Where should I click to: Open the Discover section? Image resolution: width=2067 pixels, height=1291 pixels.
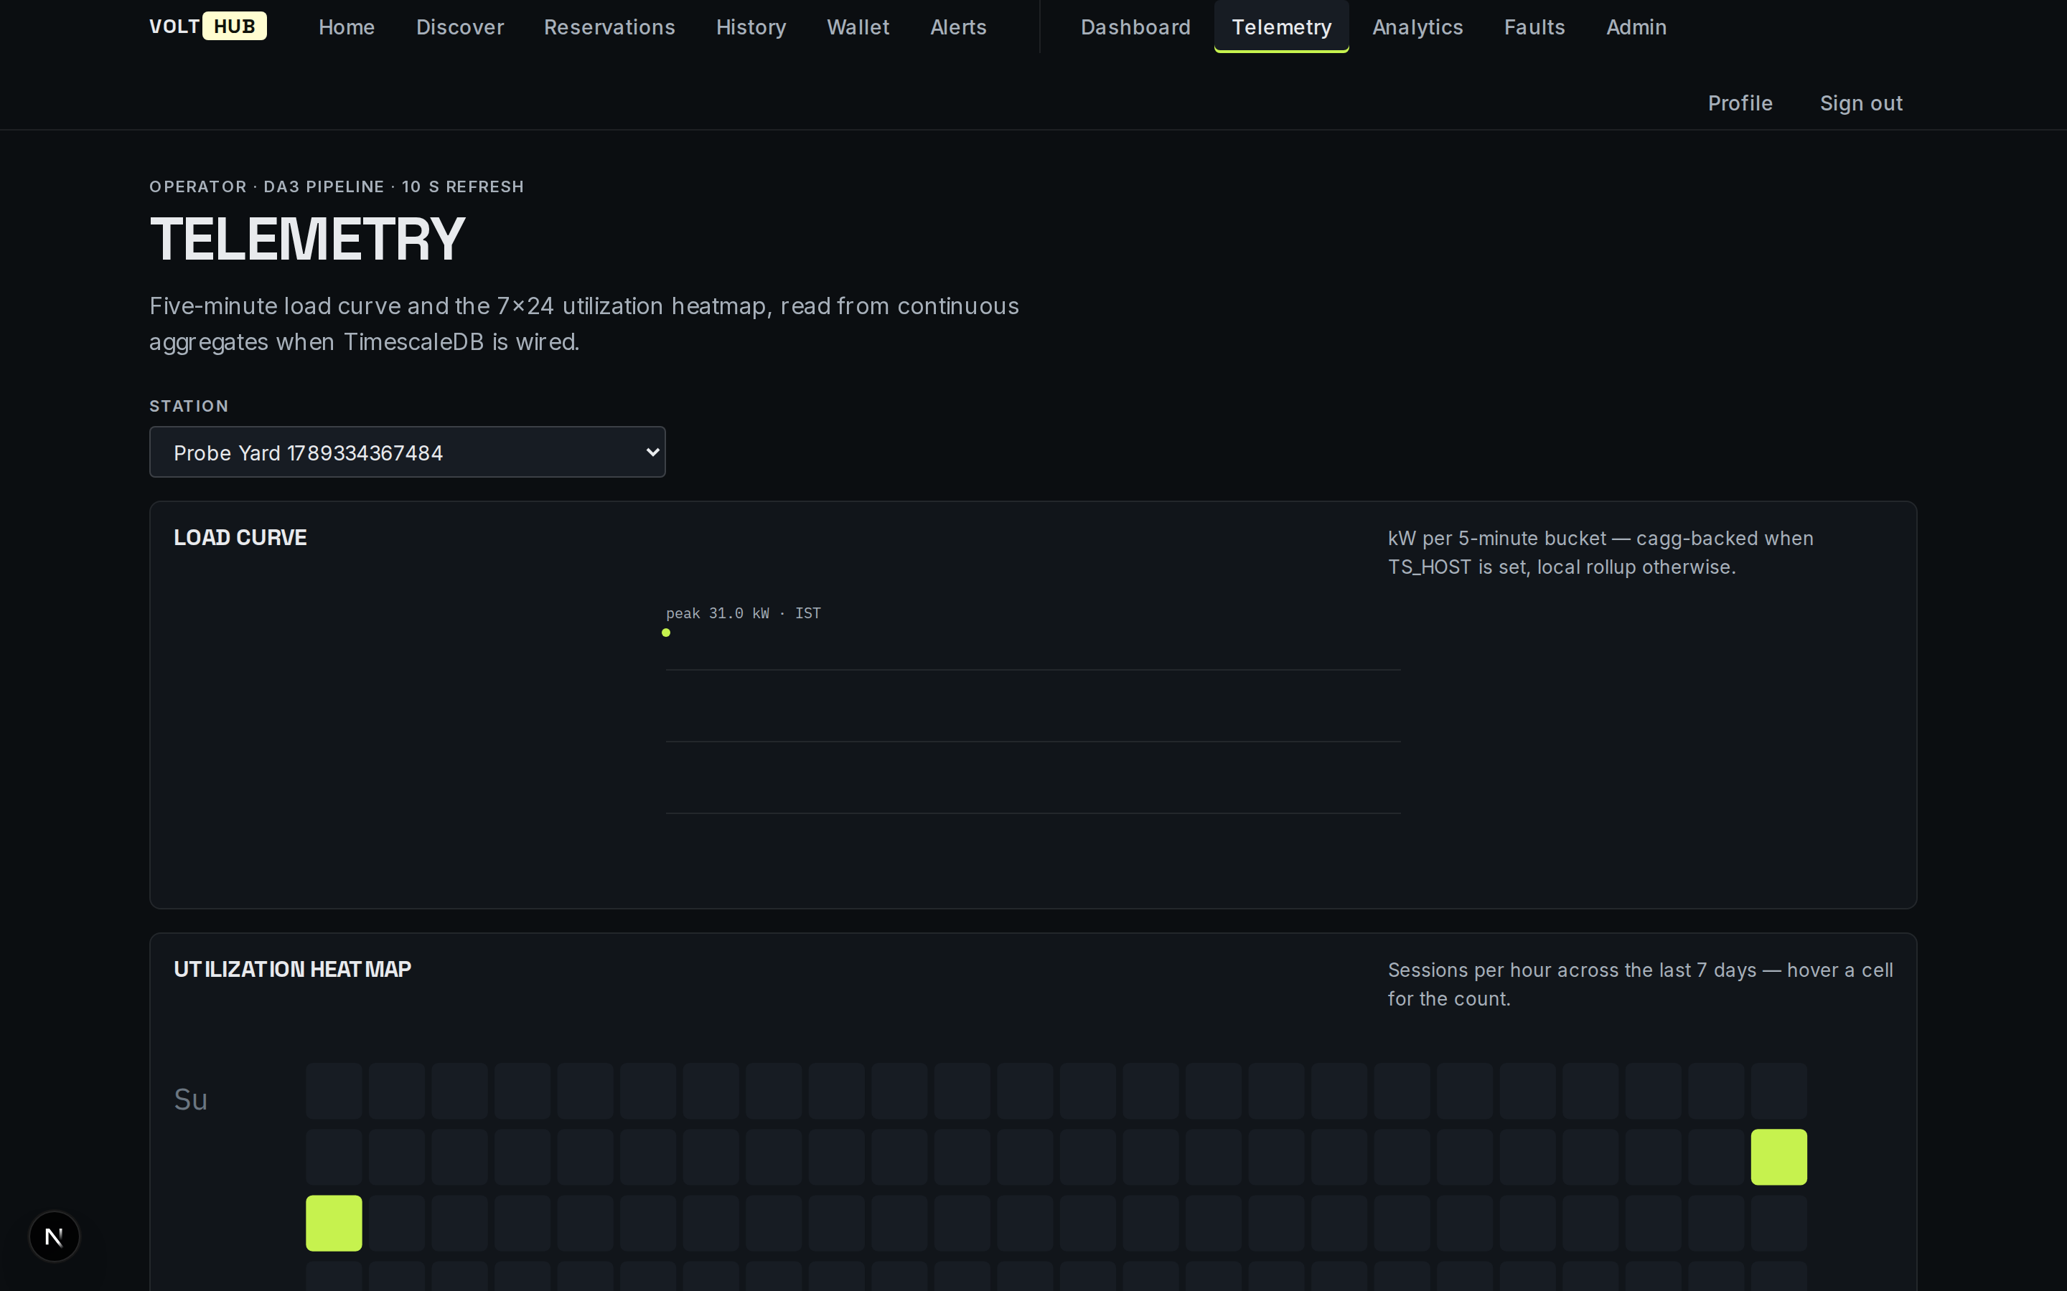459,27
